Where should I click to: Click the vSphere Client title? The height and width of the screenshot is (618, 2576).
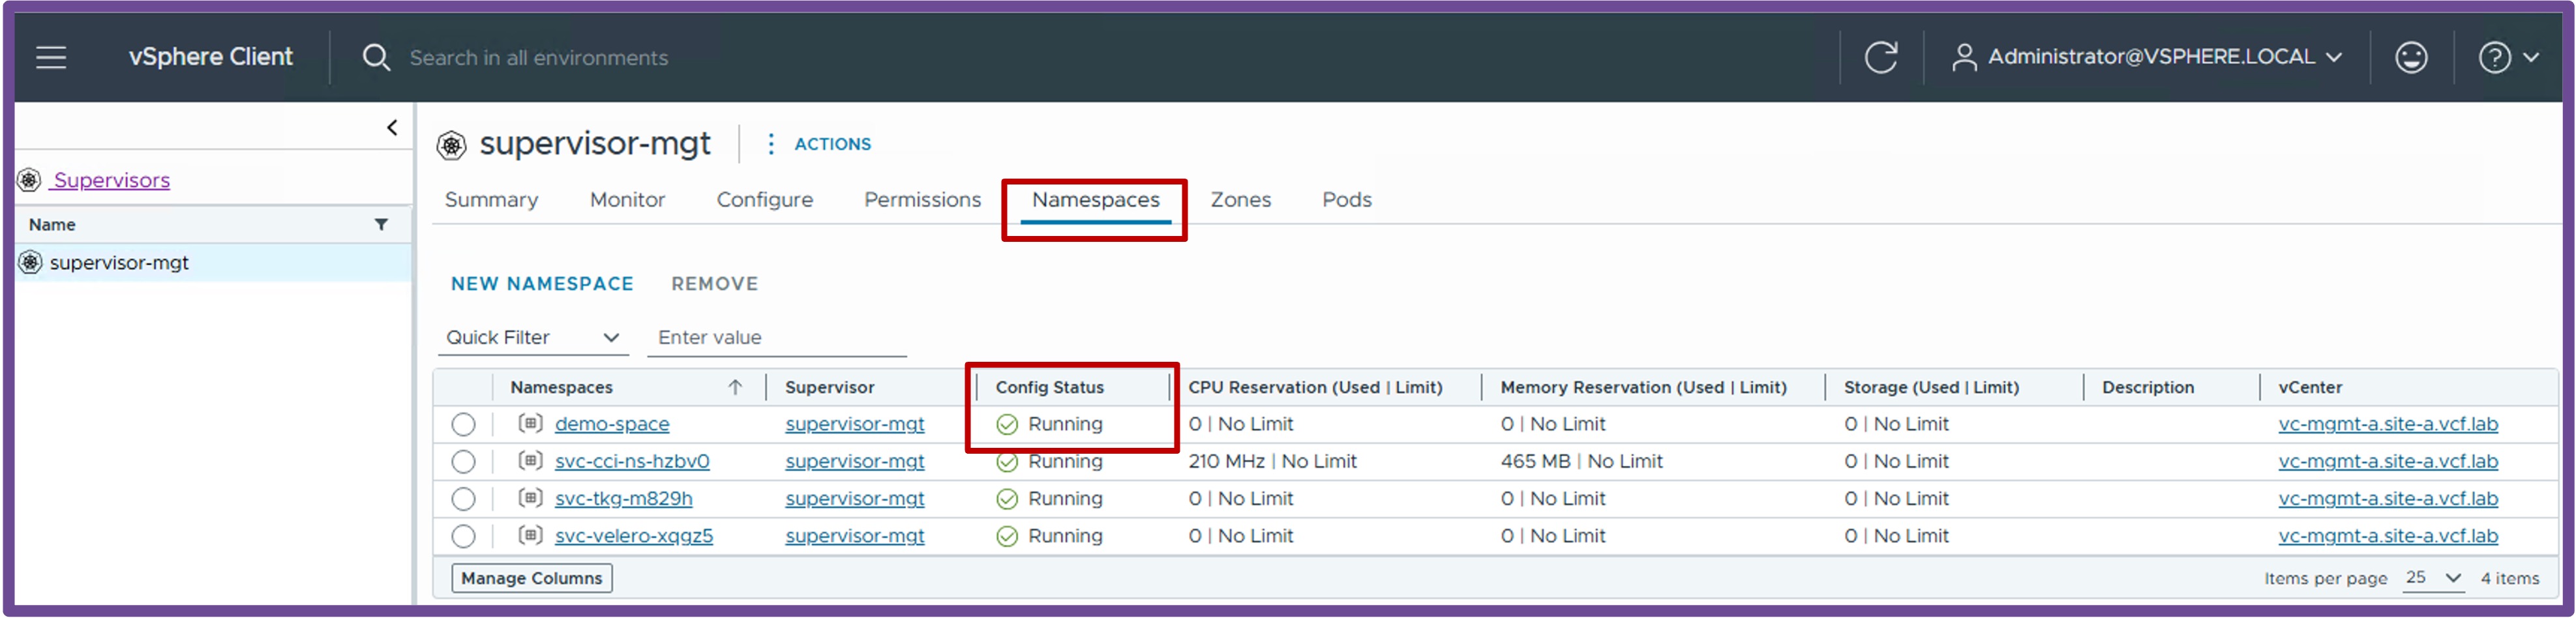click(x=211, y=57)
